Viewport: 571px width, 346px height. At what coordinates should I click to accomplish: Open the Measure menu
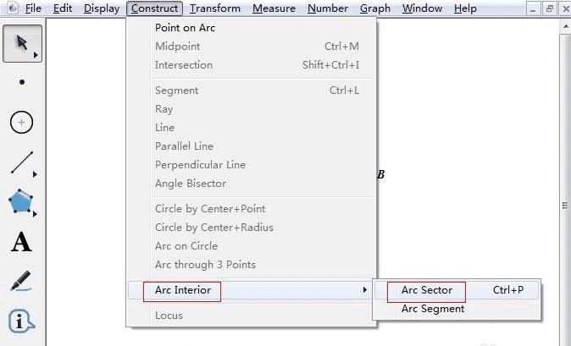click(x=274, y=8)
